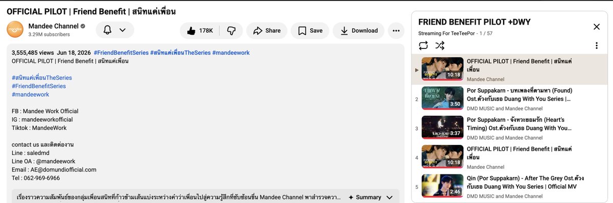The height and width of the screenshot is (203, 613).
Task: Like the video with 178K likes
Action: tap(200, 31)
